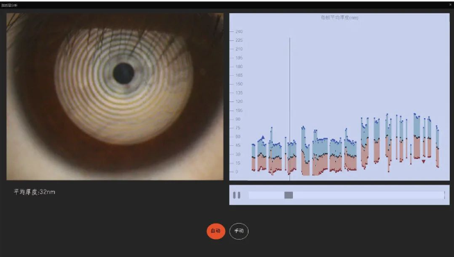Select the 平均厚度:32nm readout text

tap(34, 192)
